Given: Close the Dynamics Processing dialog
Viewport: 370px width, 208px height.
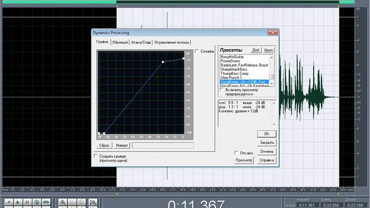Looking at the screenshot, I should pos(272,32).
